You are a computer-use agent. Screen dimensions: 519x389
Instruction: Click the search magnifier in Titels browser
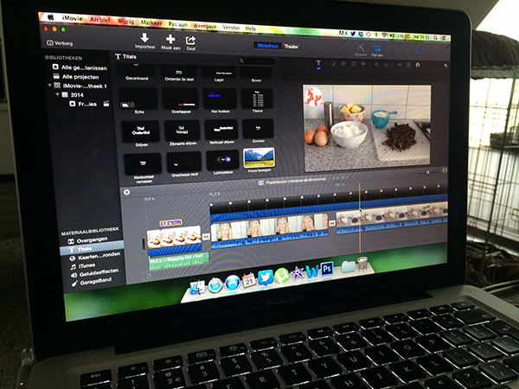(241, 61)
